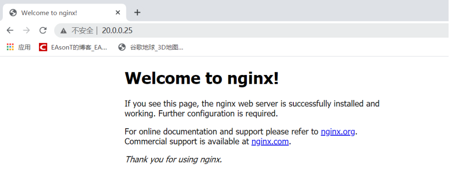Click the globe favicon on the tab

click(13, 12)
